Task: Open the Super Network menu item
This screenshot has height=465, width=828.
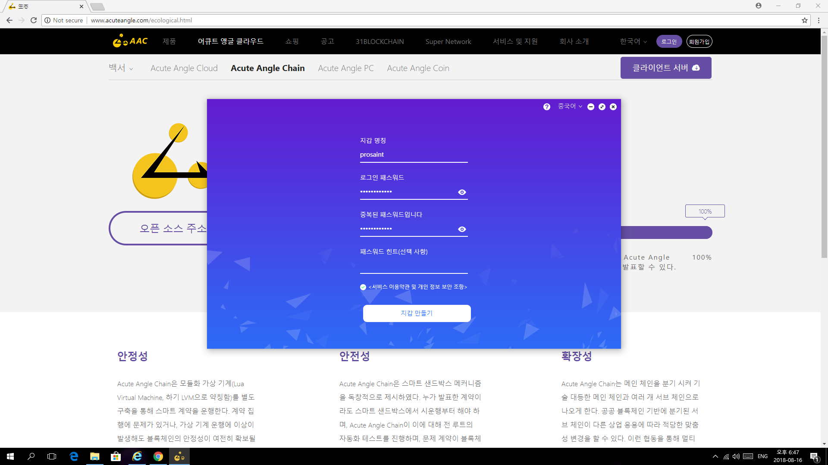Action: pos(448,41)
